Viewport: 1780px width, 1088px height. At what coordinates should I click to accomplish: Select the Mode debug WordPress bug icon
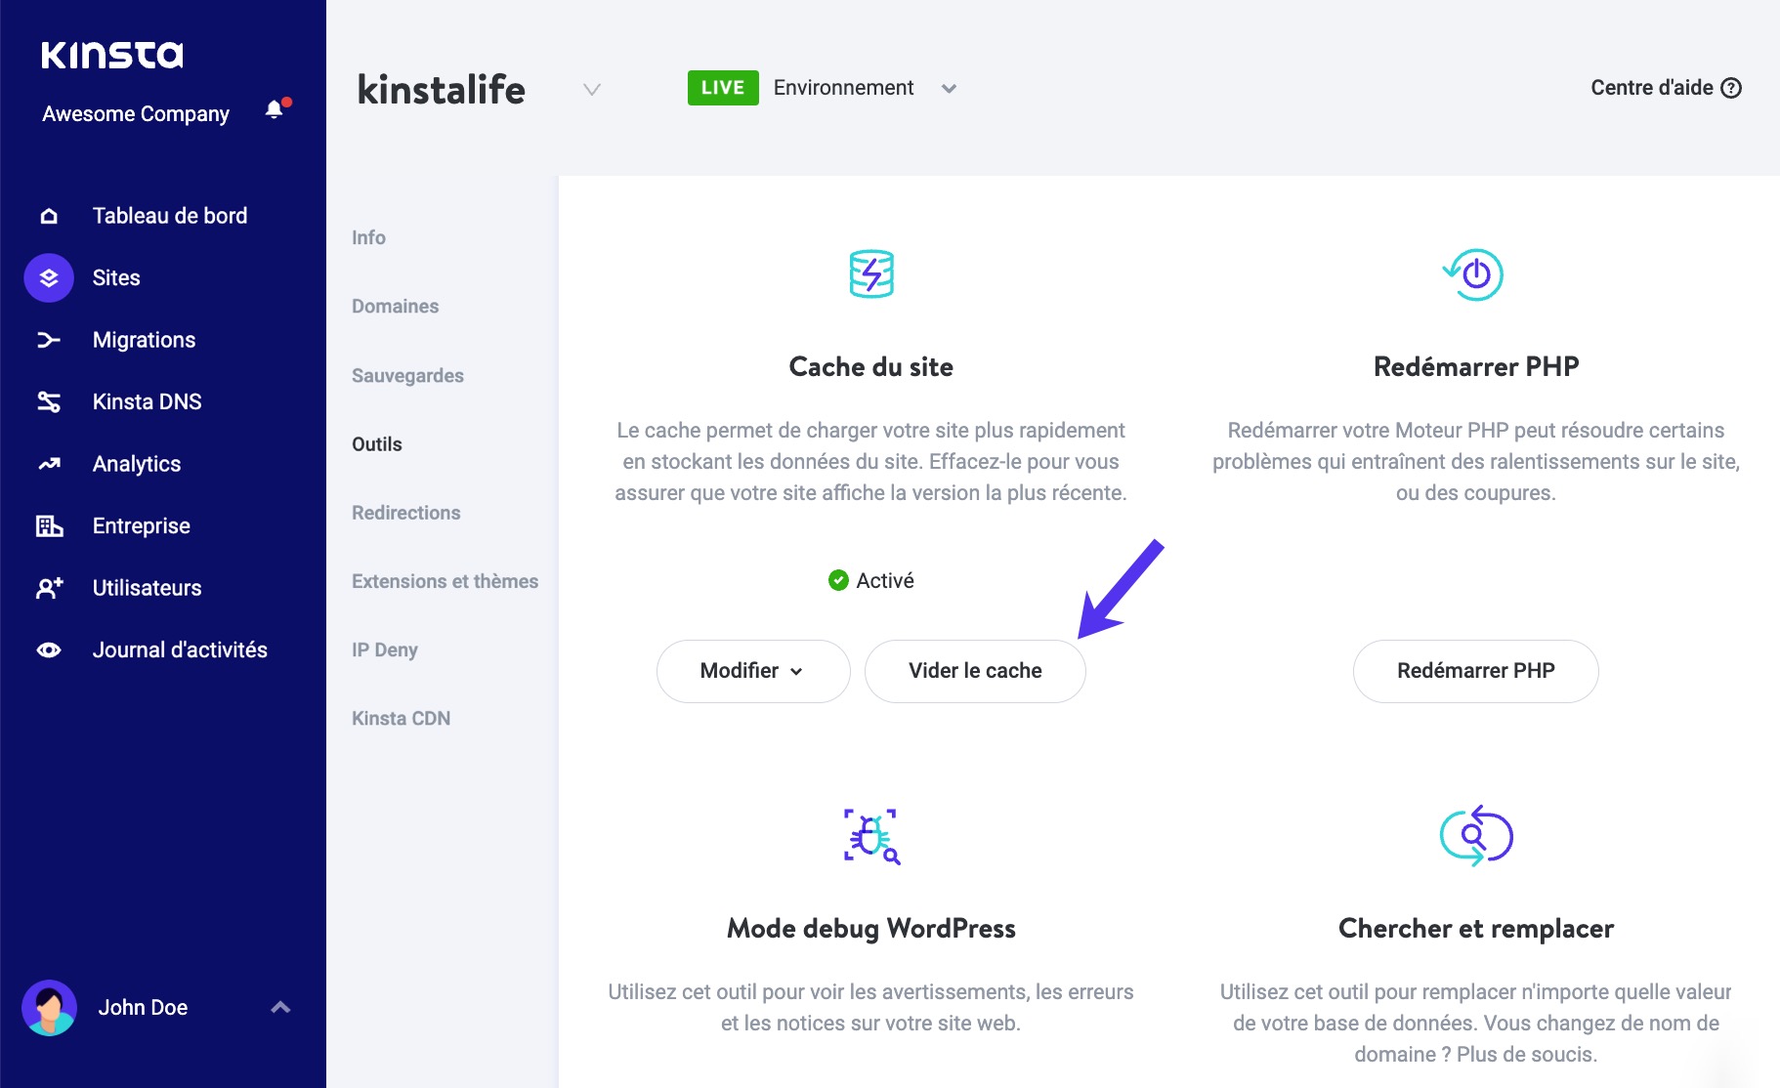[869, 835]
